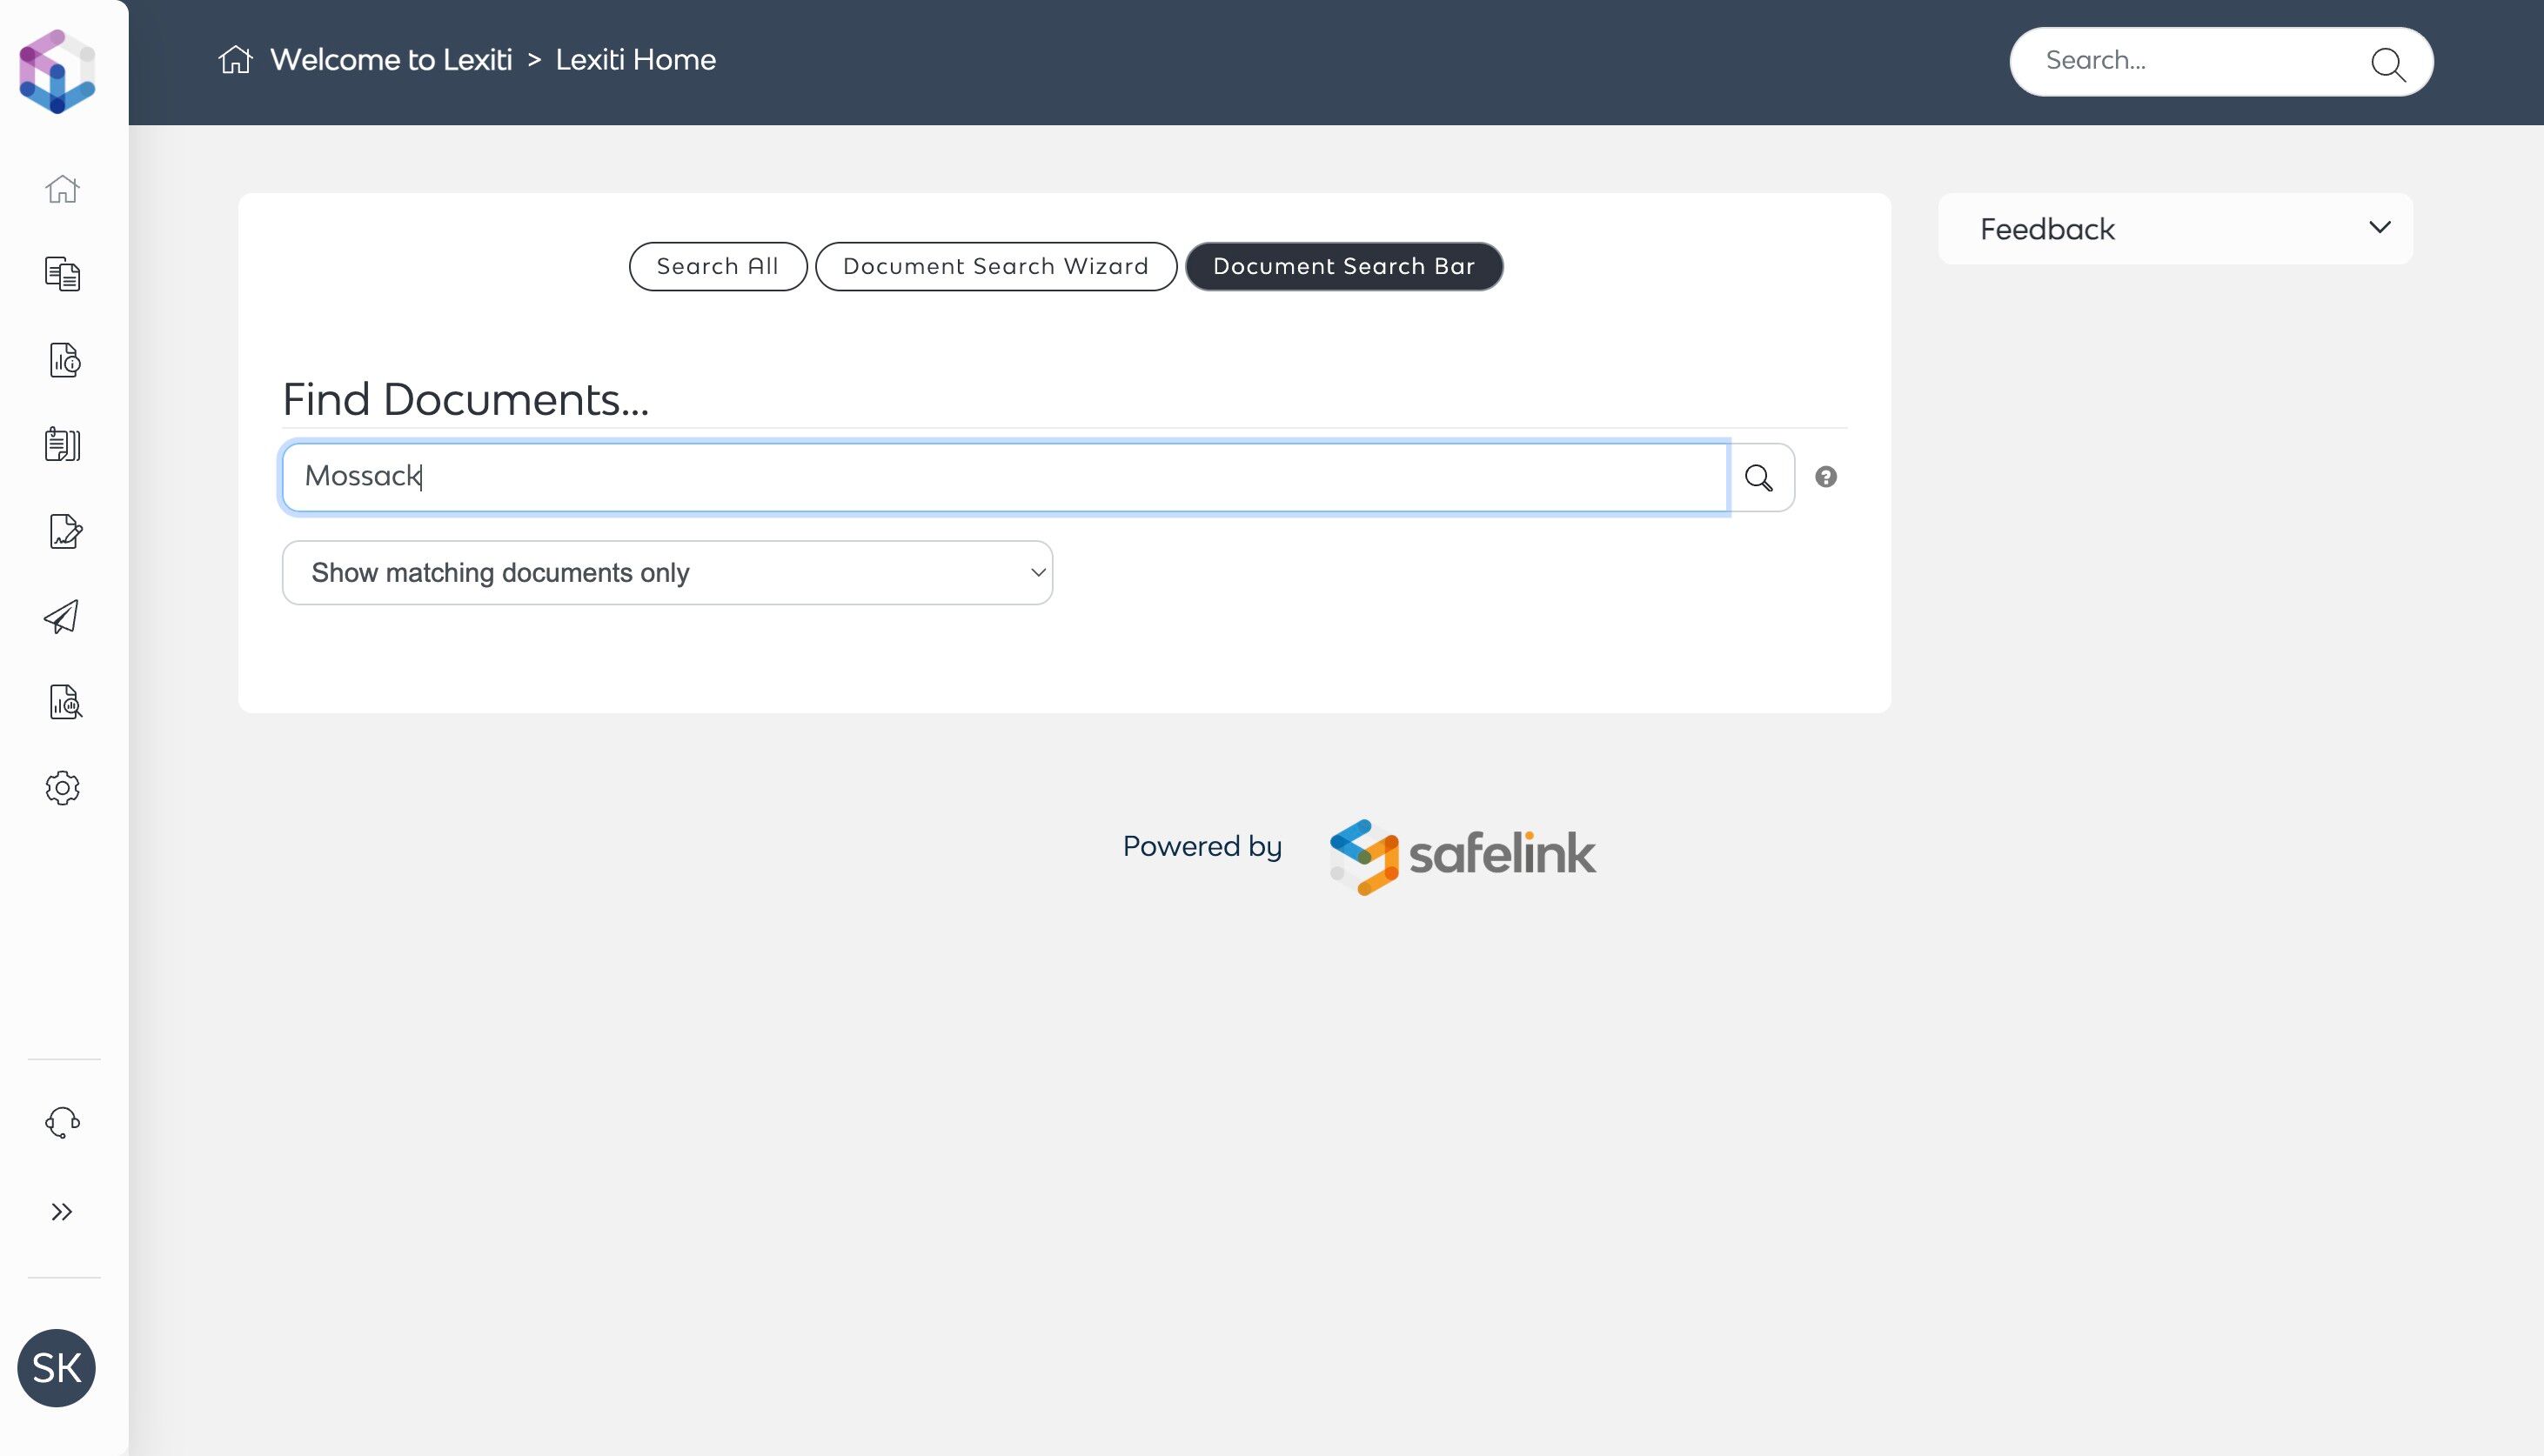Viewport: 2544px width, 1456px height.
Task: Click the help question mark icon
Action: (x=1826, y=477)
